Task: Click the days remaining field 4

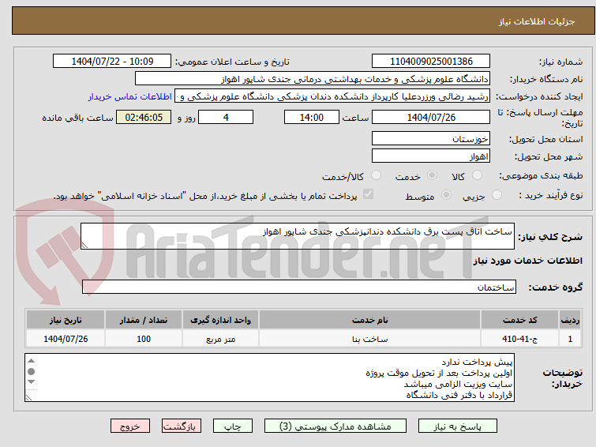Action: (x=226, y=117)
